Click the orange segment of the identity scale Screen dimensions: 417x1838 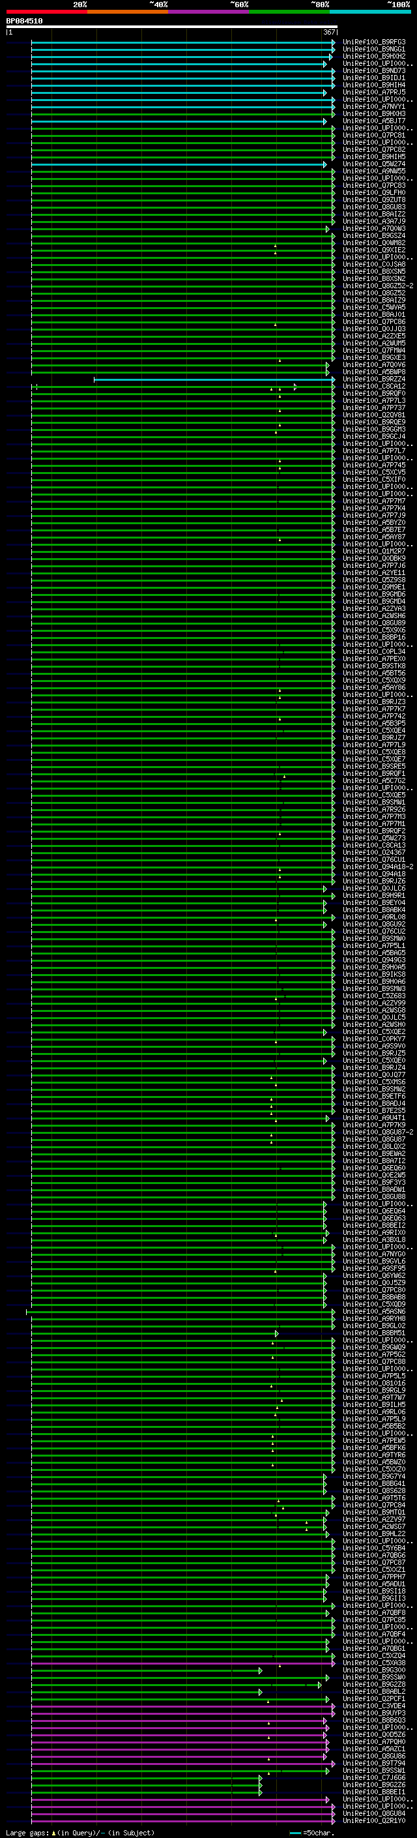click(x=128, y=12)
